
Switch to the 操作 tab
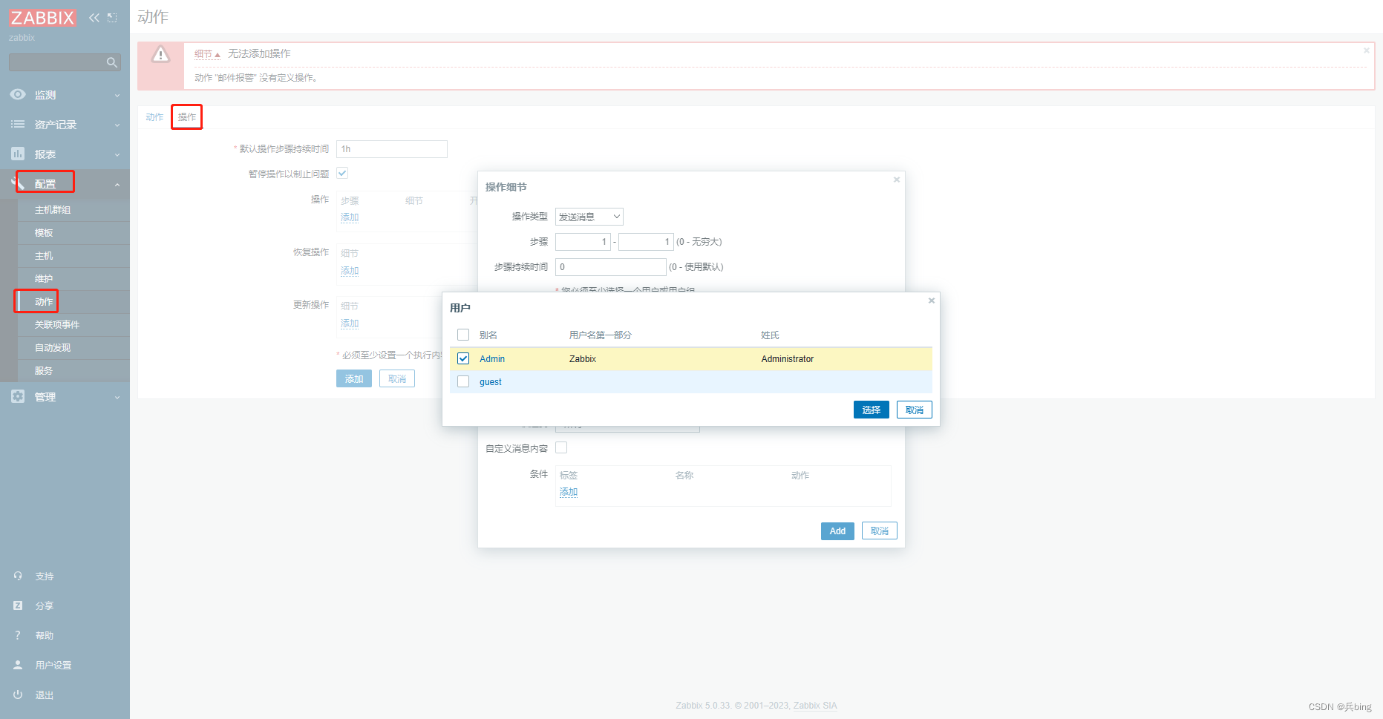(x=187, y=117)
